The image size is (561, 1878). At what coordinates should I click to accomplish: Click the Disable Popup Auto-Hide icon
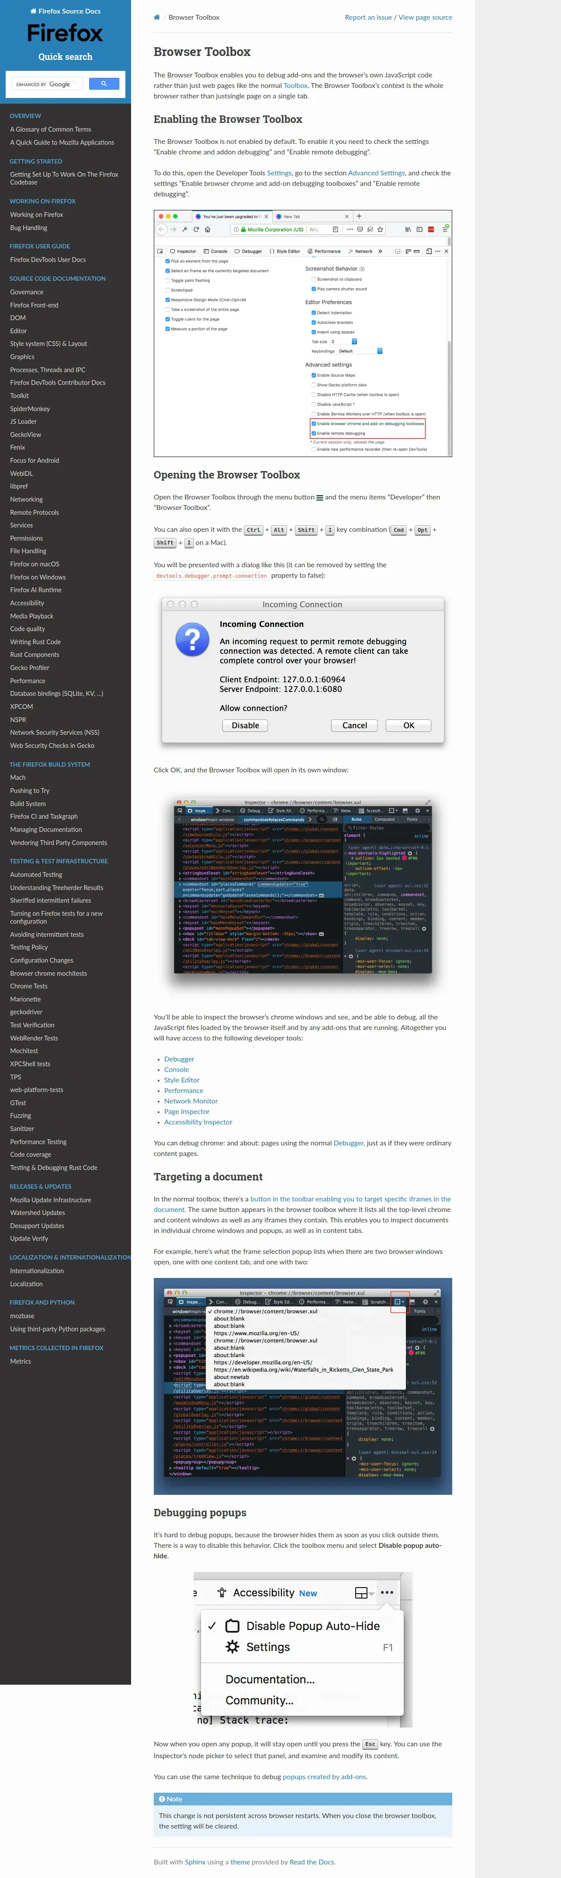tap(232, 1626)
